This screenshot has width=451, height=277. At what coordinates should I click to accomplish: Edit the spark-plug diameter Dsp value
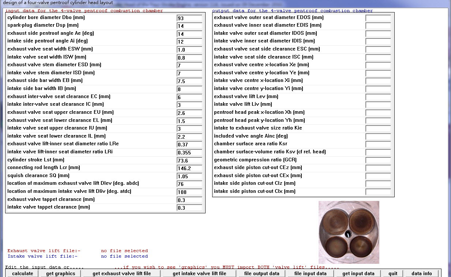coord(189,26)
